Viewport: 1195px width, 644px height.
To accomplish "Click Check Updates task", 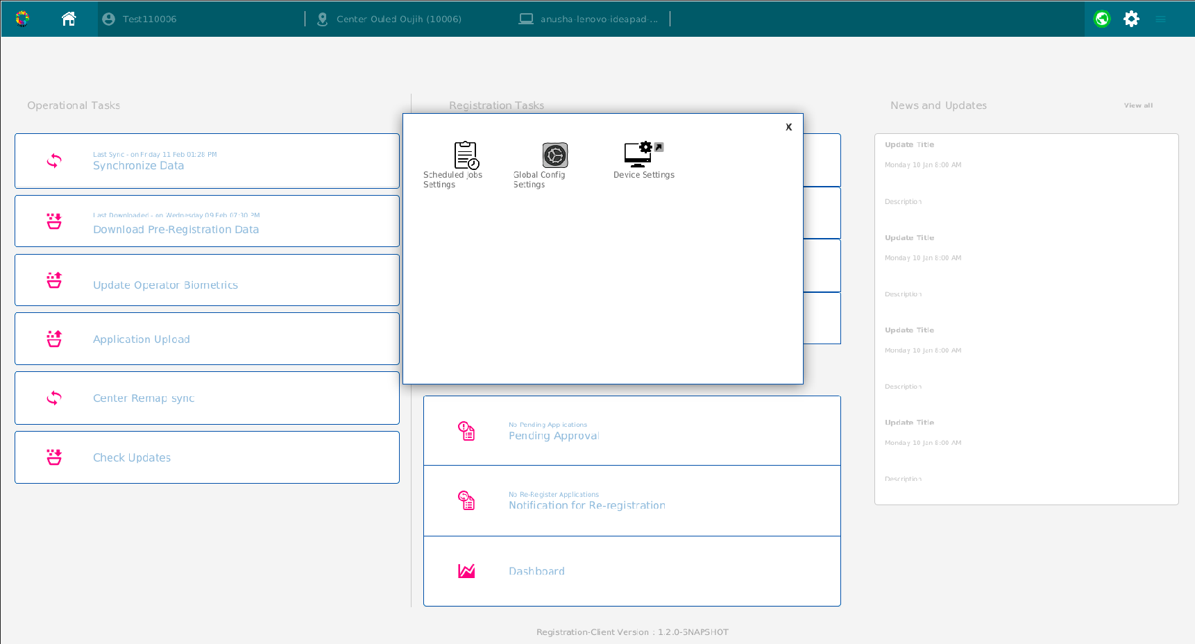I will 132,458.
